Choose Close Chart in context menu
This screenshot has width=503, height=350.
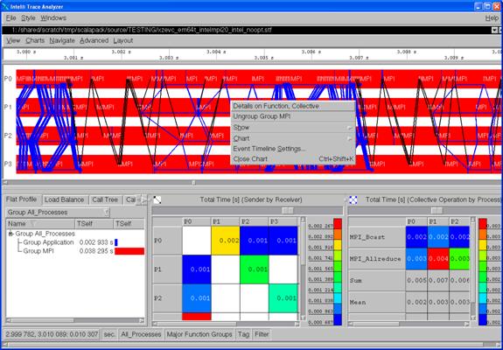[x=292, y=159]
